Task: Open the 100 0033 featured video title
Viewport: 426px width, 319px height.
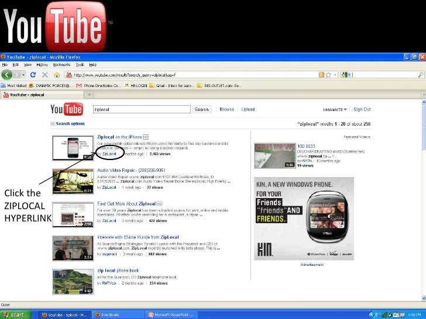Action: (x=306, y=146)
